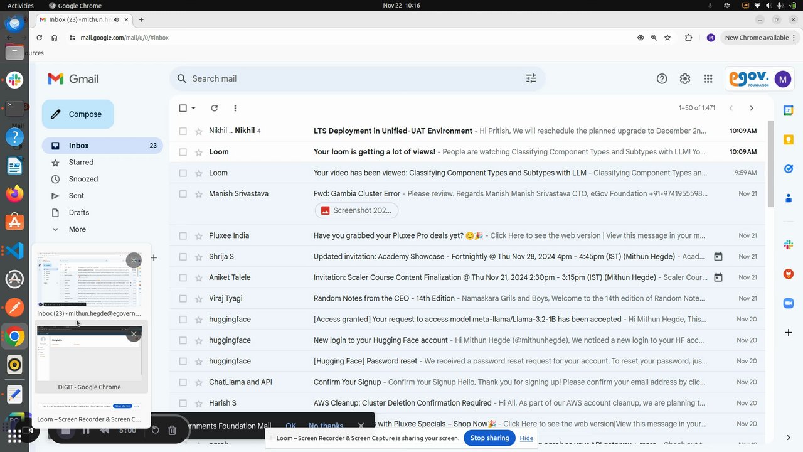Hide the Loom screen sharing bar
803x452 pixels.
click(526, 438)
